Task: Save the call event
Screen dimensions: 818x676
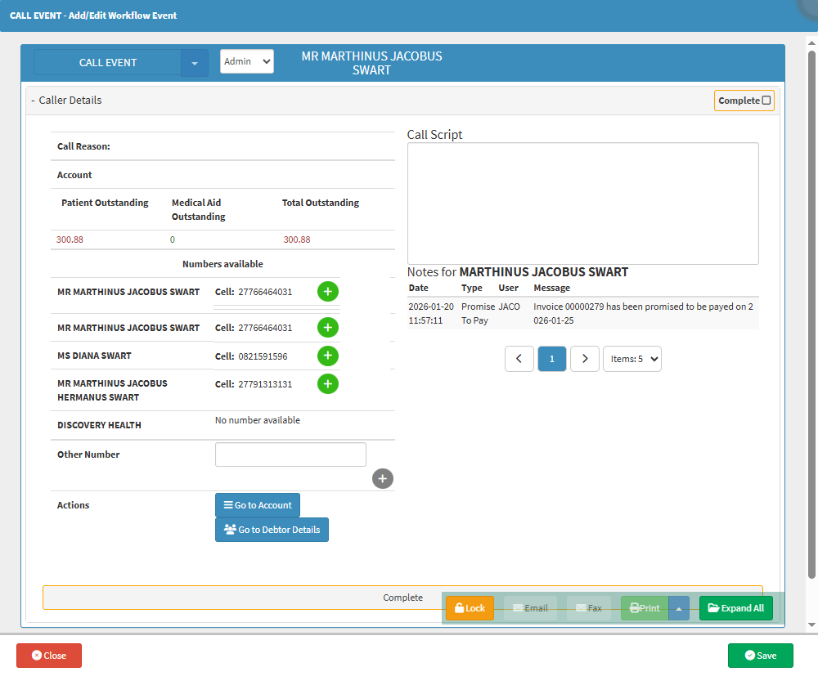Action: coord(760,656)
